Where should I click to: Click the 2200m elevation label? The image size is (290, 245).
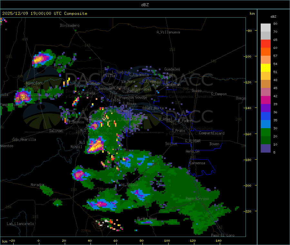(86, 231)
